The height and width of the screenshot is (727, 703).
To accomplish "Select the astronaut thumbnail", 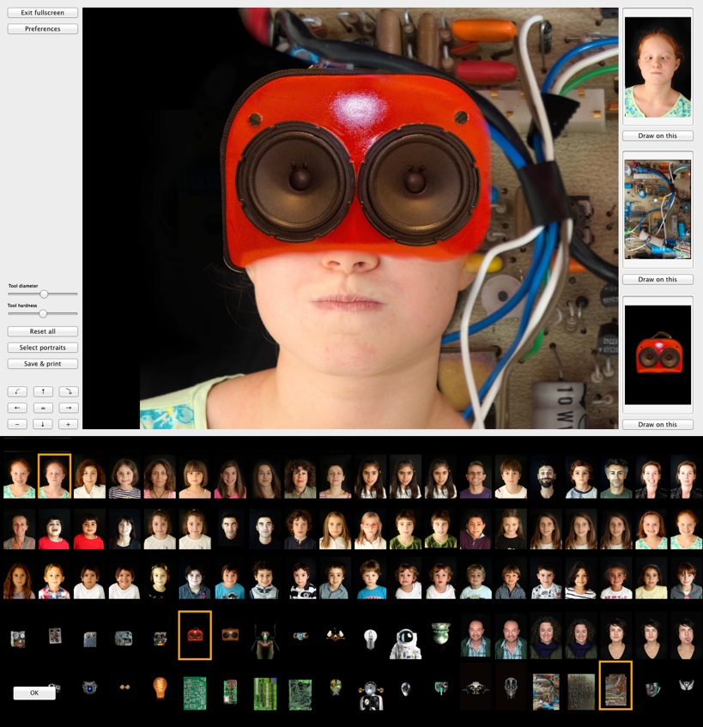I will [x=405, y=639].
